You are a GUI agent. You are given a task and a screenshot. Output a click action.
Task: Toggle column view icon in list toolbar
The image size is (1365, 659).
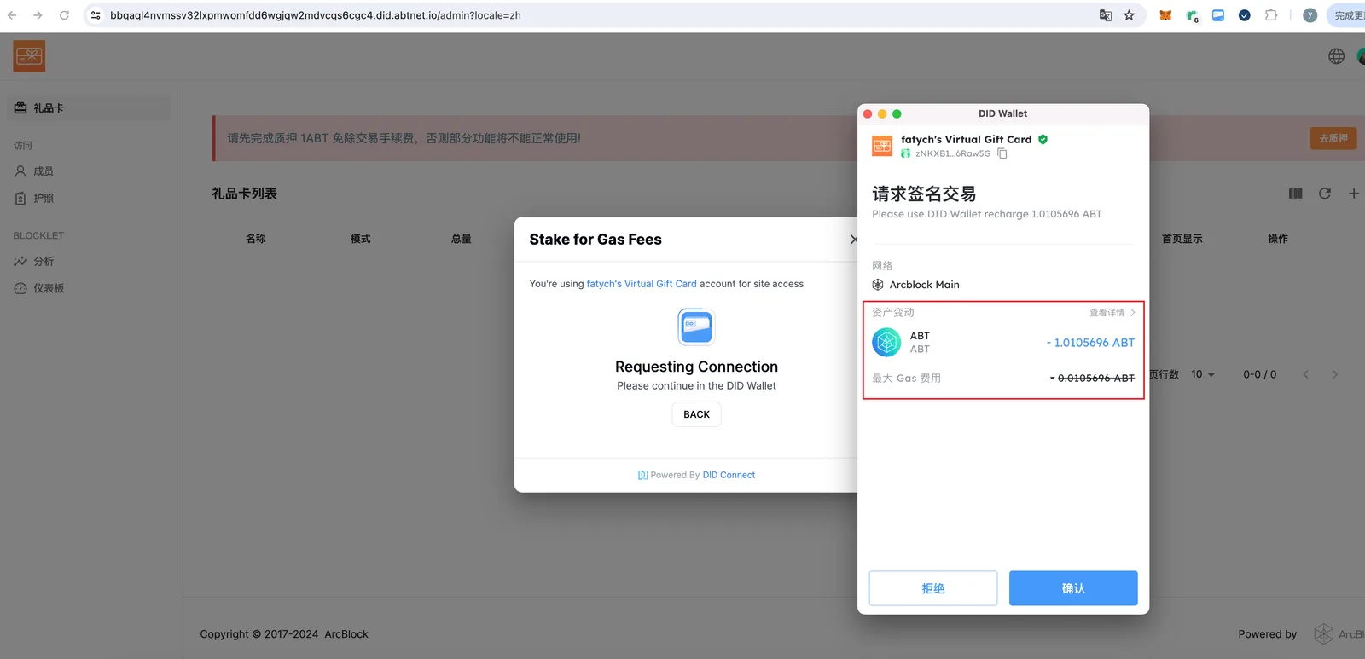(x=1295, y=194)
